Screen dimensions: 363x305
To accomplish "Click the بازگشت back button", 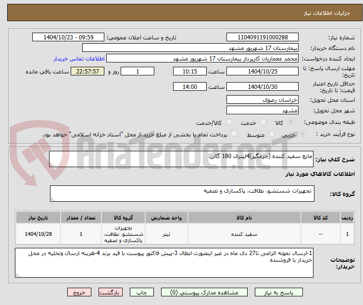I will tap(111, 293).
